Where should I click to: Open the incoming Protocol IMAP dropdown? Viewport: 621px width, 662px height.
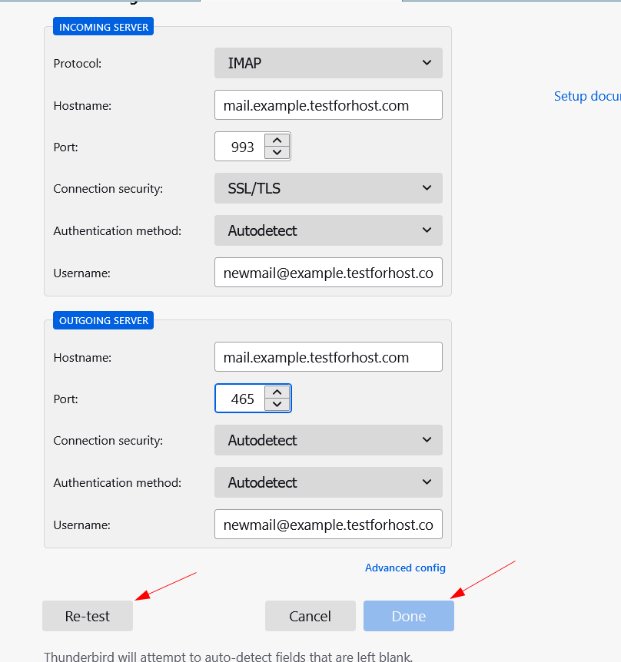pyautogui.click(x=328, y=63)
